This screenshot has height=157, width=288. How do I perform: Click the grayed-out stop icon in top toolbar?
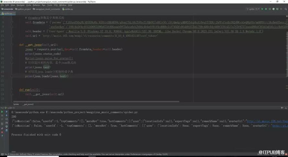(x=281, y=9)
